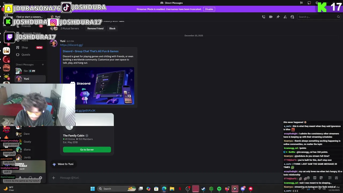The height and width of the screenshot is (193, 343).
Task: Click the attachment plus icon in message box
Action: click(x=54, y=178)
